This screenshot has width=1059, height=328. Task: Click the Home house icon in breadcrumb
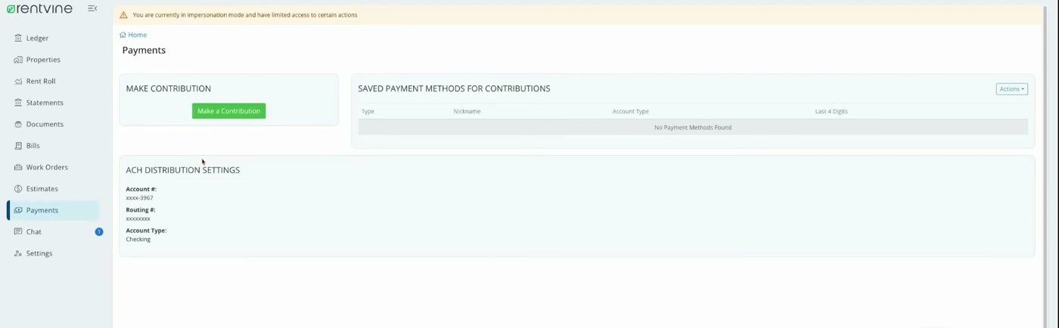[x=123, y=35]
